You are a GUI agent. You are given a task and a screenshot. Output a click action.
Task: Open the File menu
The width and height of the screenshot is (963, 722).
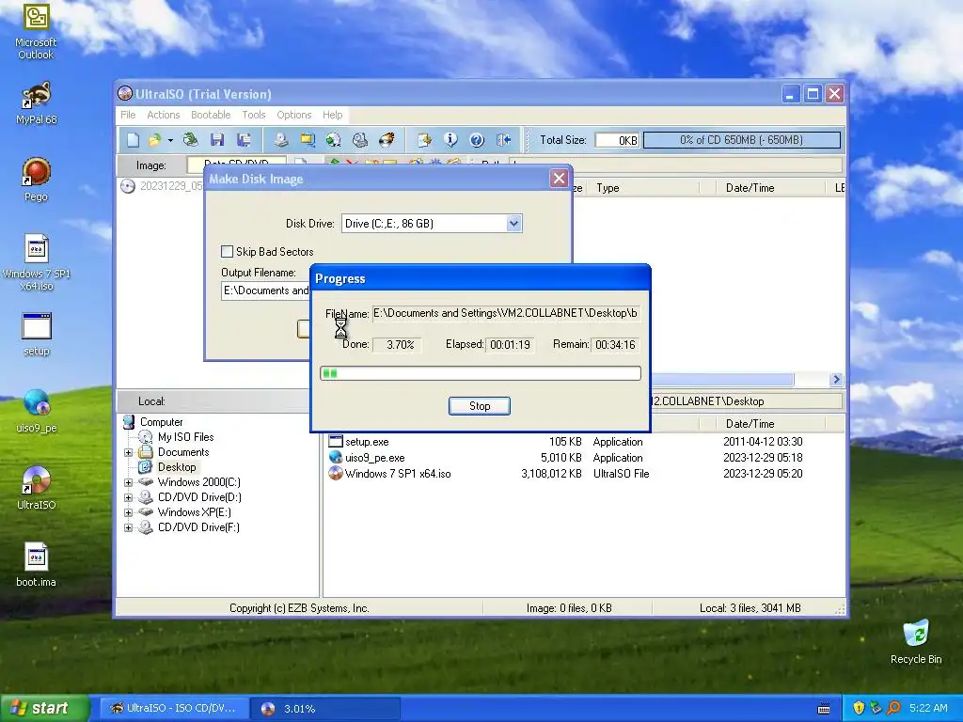point(128,115)
